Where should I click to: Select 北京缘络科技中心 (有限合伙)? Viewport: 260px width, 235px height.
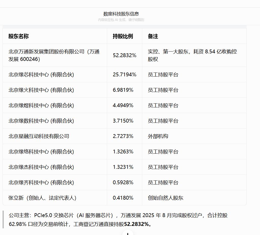click(41, 152)
